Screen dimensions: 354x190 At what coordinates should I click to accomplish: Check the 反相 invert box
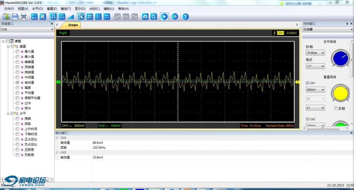point(336,108)
